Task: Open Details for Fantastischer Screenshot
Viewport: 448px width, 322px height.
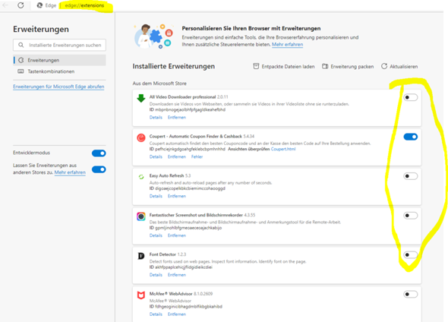Action: pyautogui.click(x=156, y=235)
